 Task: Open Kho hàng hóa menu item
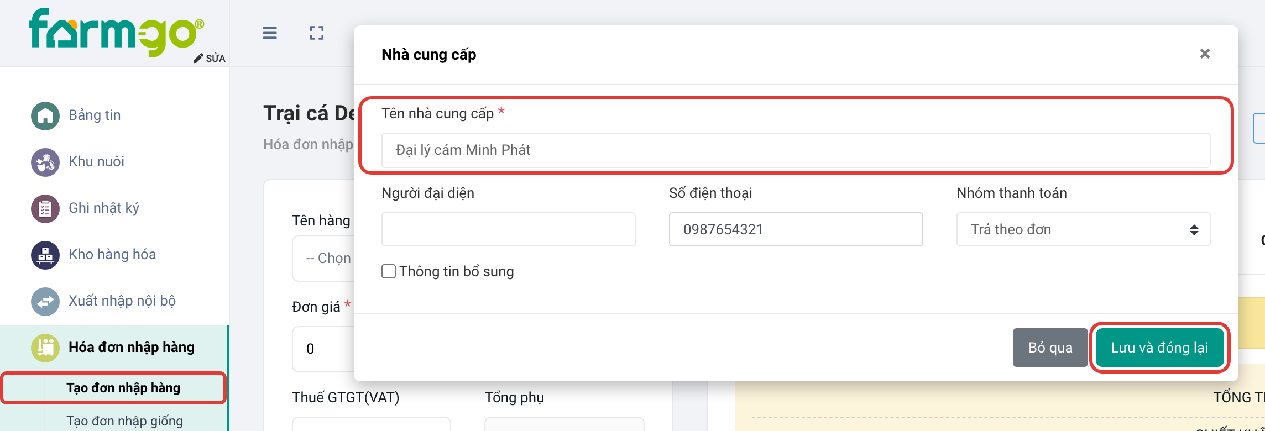[x=112, y=254]
